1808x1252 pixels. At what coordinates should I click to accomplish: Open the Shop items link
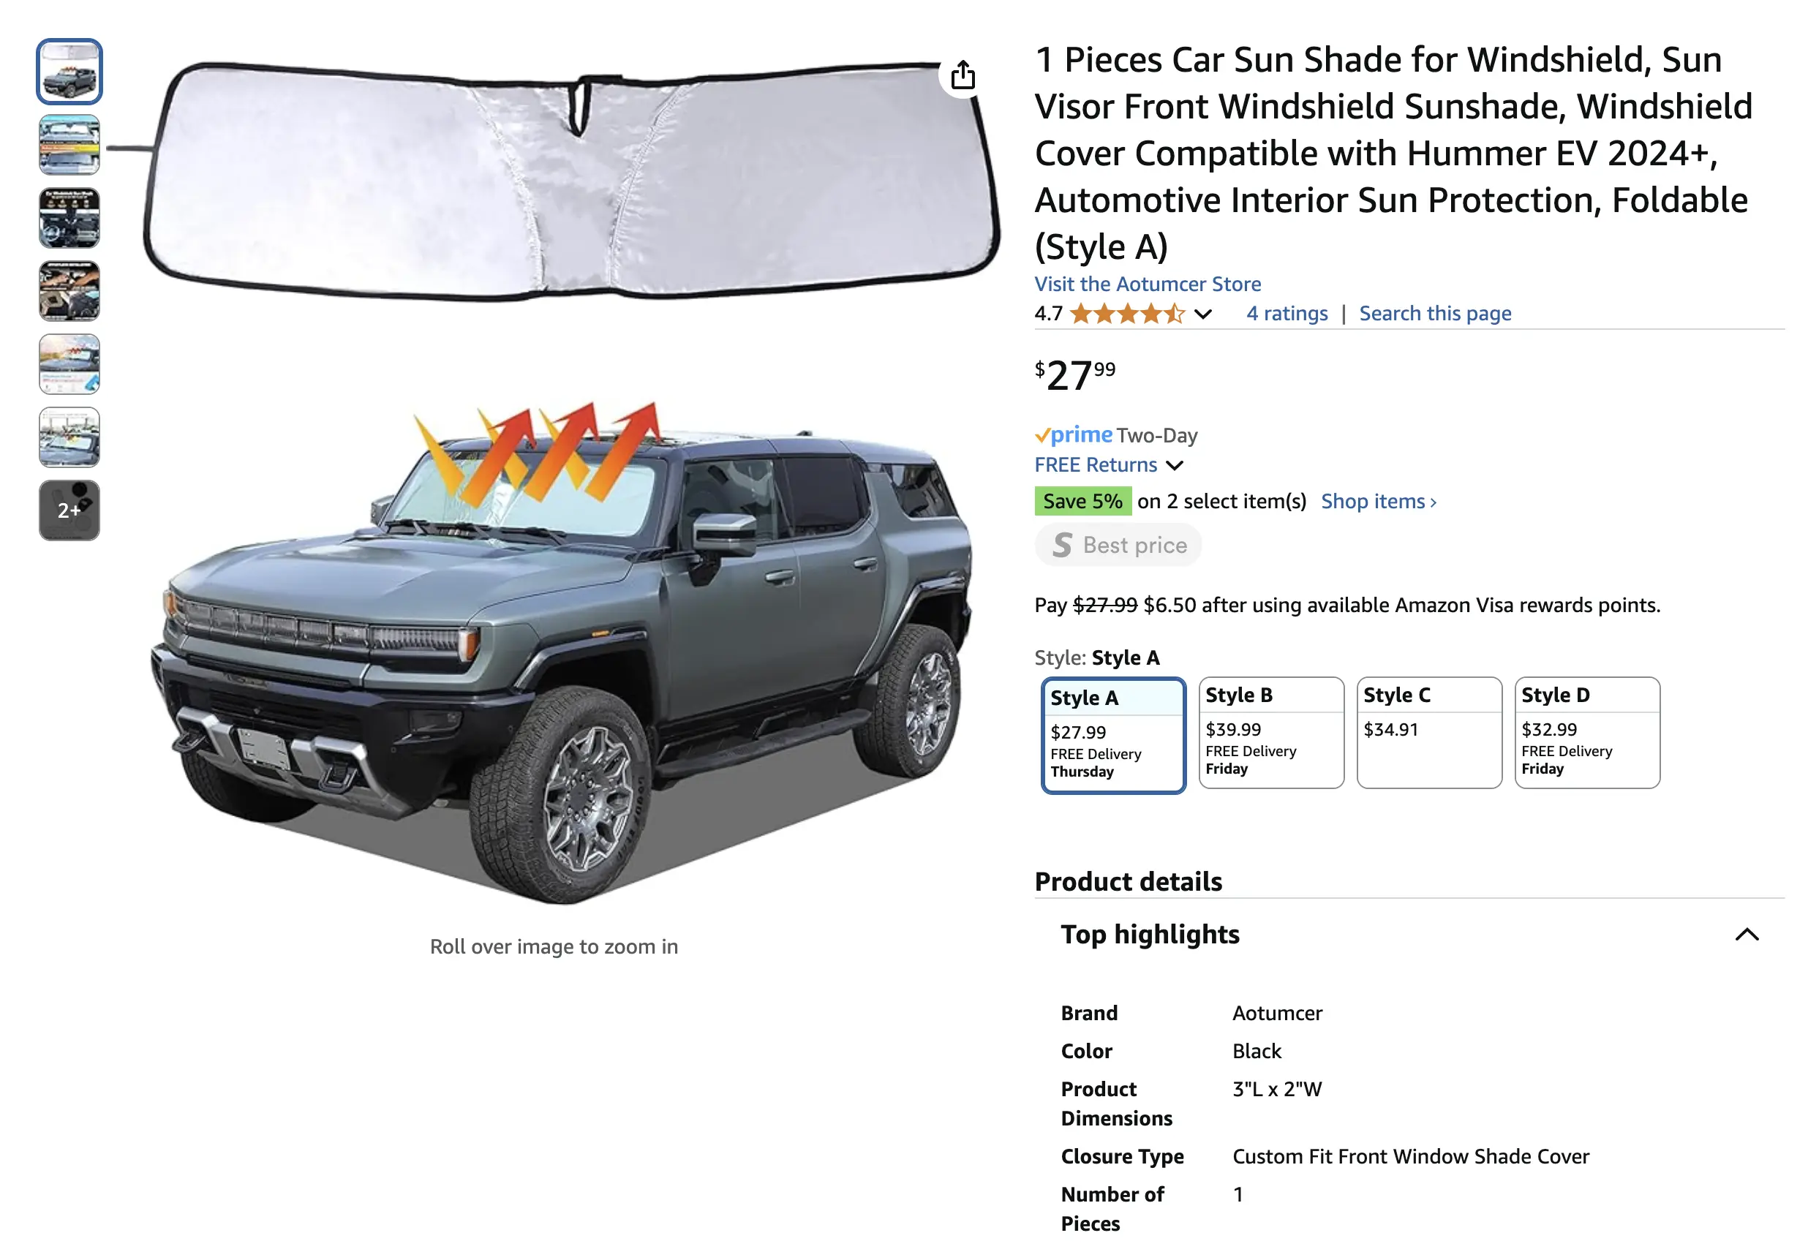[x=1378, y=501]
